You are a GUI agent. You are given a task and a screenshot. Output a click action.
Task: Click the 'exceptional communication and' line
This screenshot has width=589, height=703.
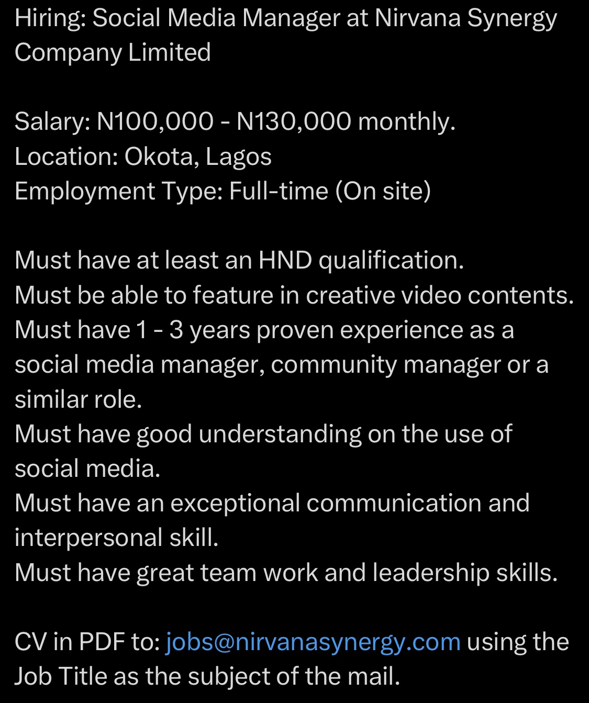coord(272,503)
